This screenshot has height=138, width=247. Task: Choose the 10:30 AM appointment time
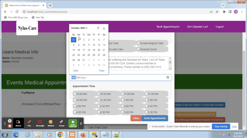[x=99, y=94]
